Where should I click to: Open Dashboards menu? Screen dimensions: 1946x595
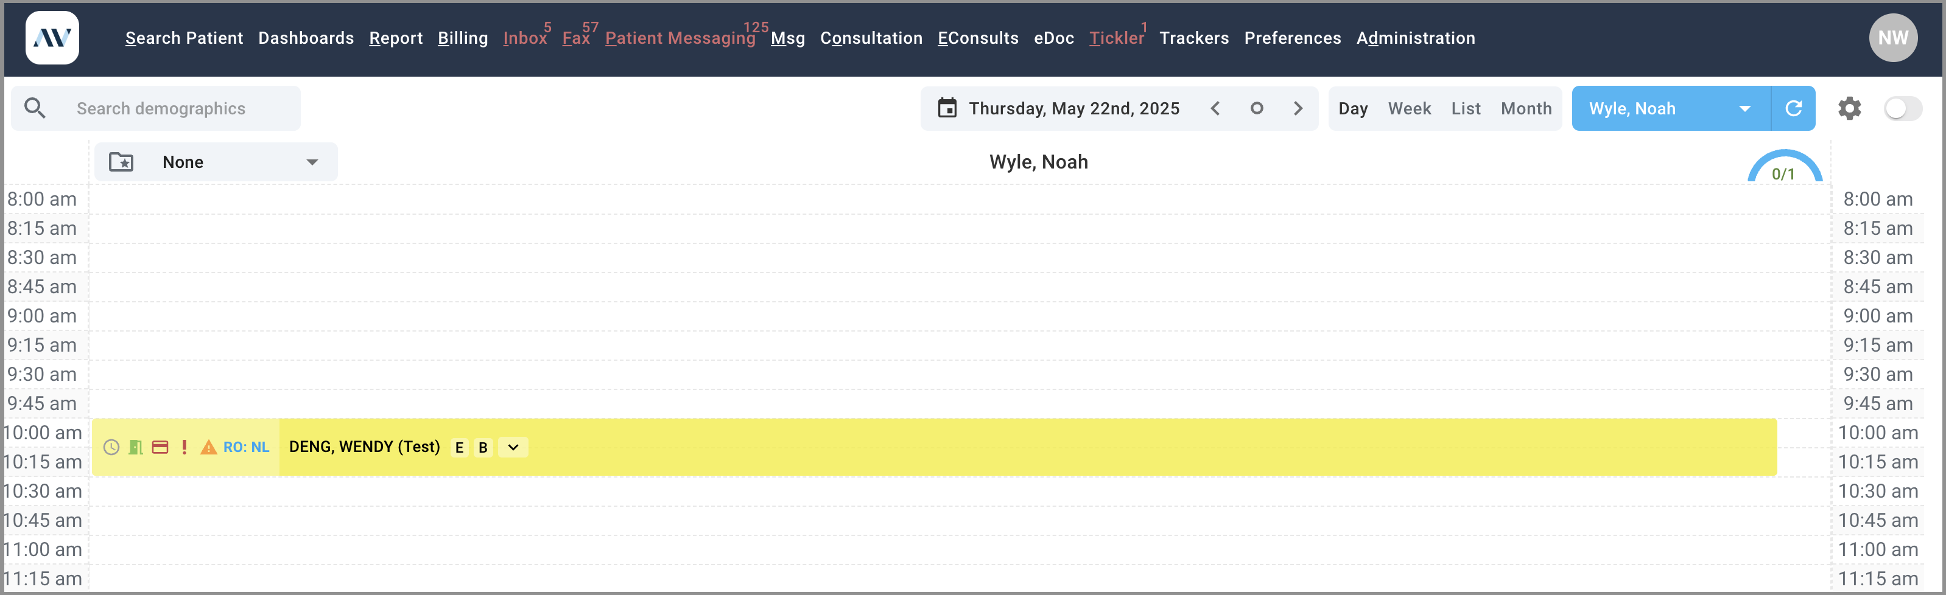click(x=306, y=38)
